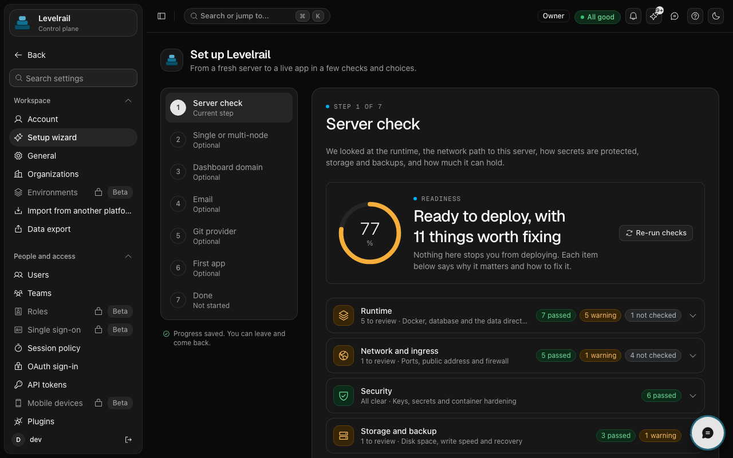Go to step 4 Email
This screenshot has width=733, height=458.
pyautogui.click(x=229, y=204)
